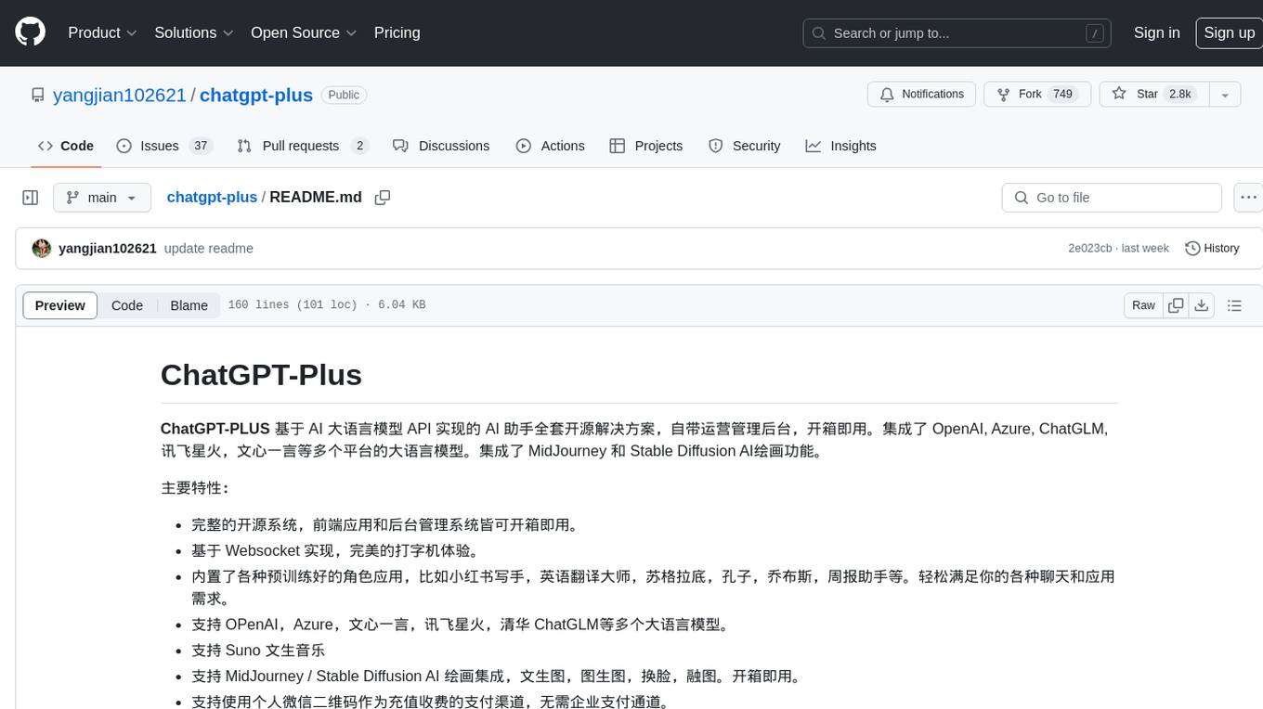
Task: Switch to the Issues tab
Action: coord(163,146)
